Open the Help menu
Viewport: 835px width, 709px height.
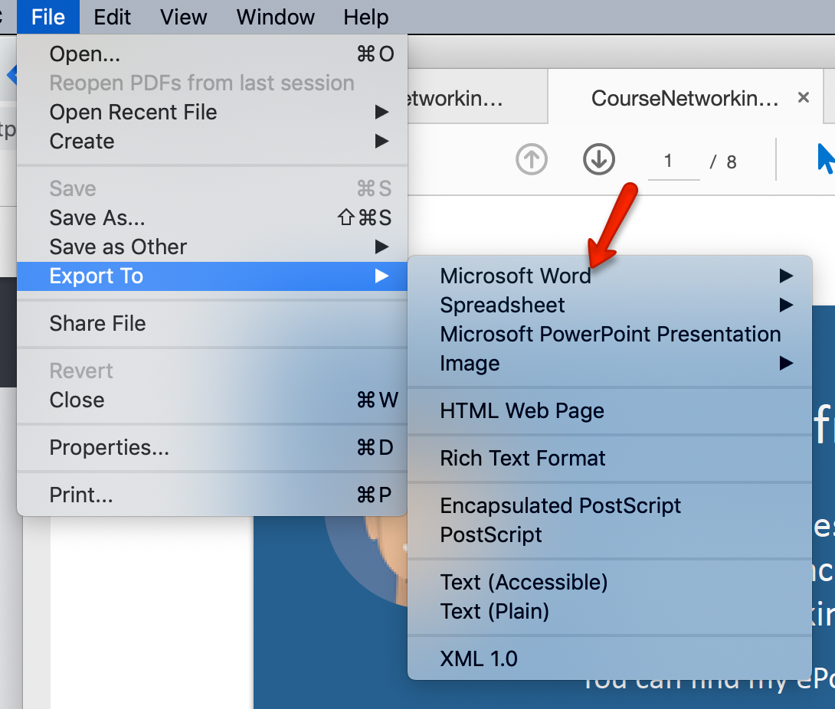tap(366, 17)
